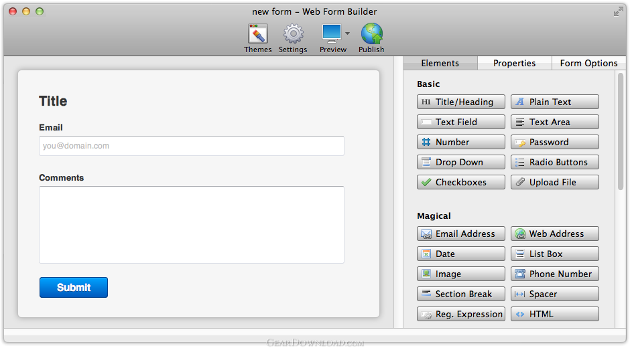The height and width of the screenshot is (348, 630).
Task: Add a Section Break element
Action: point(461,294)
